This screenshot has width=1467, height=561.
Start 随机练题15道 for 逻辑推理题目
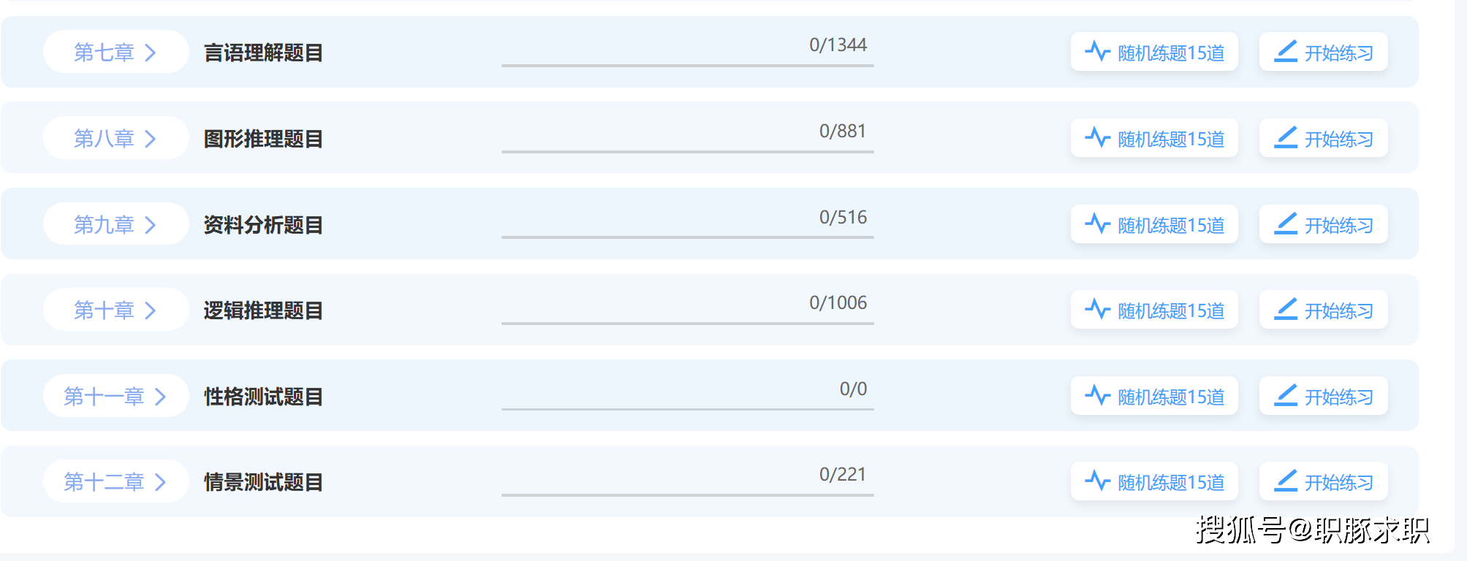click(1154, 310)
